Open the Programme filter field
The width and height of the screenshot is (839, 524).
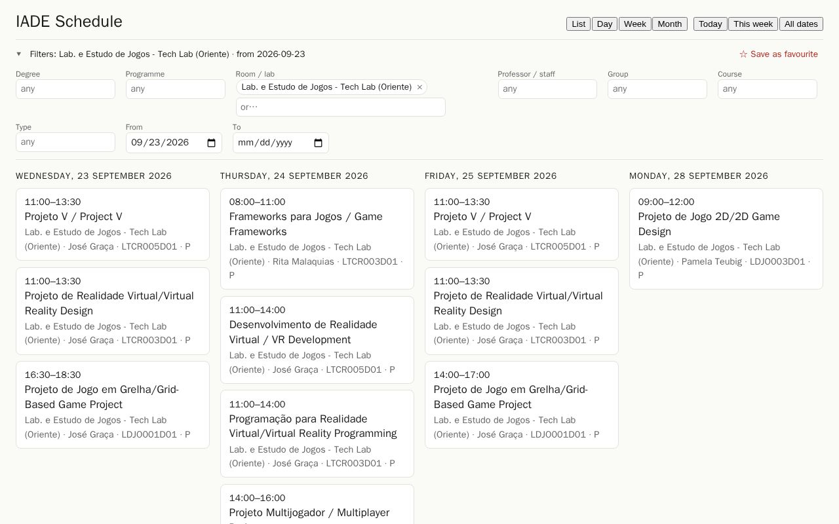point(176,89)
